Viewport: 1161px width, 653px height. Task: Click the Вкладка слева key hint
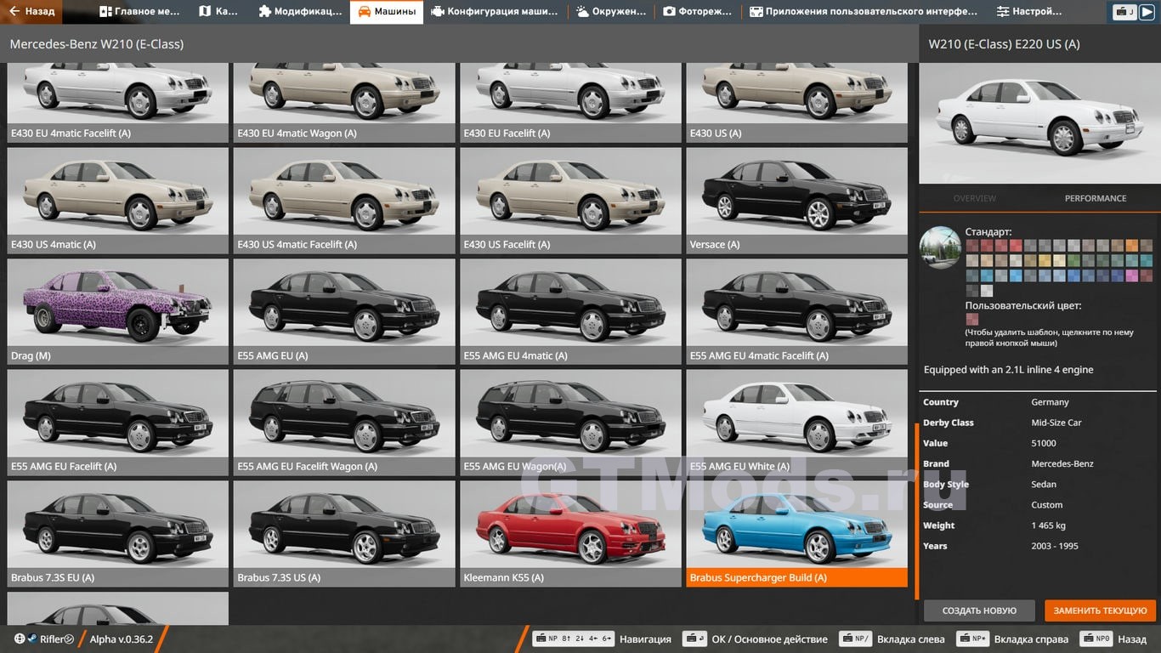892,639
